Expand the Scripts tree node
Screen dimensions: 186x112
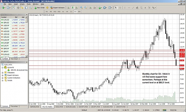pos(2,81)
